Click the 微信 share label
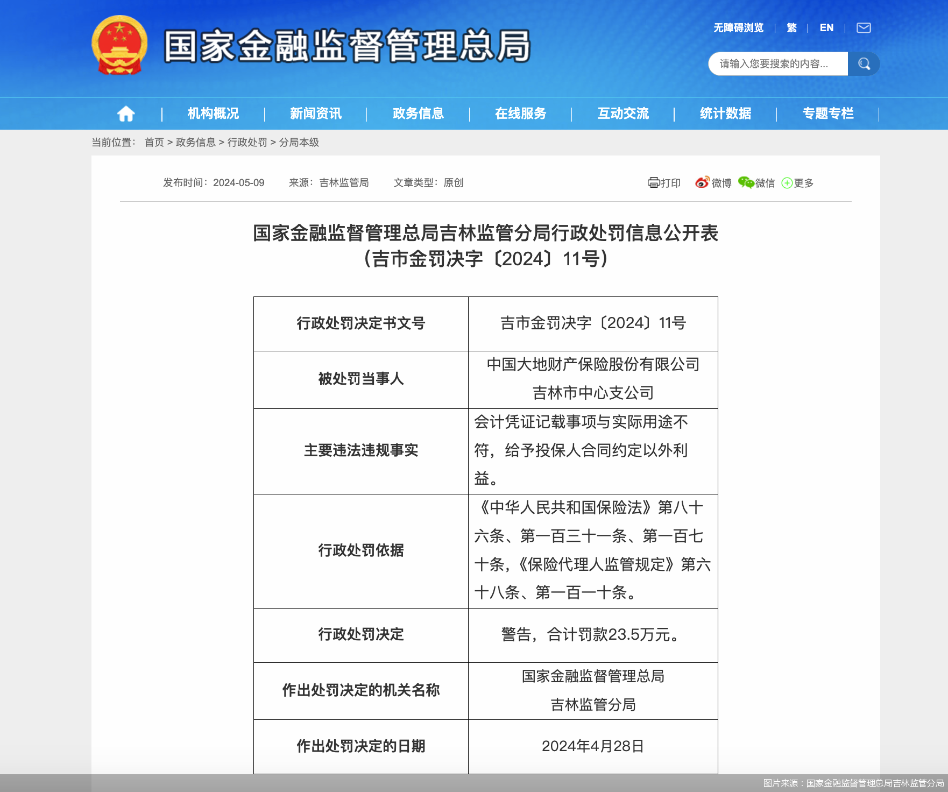Viewport: 948px width, 792px height. click(765, 183)
